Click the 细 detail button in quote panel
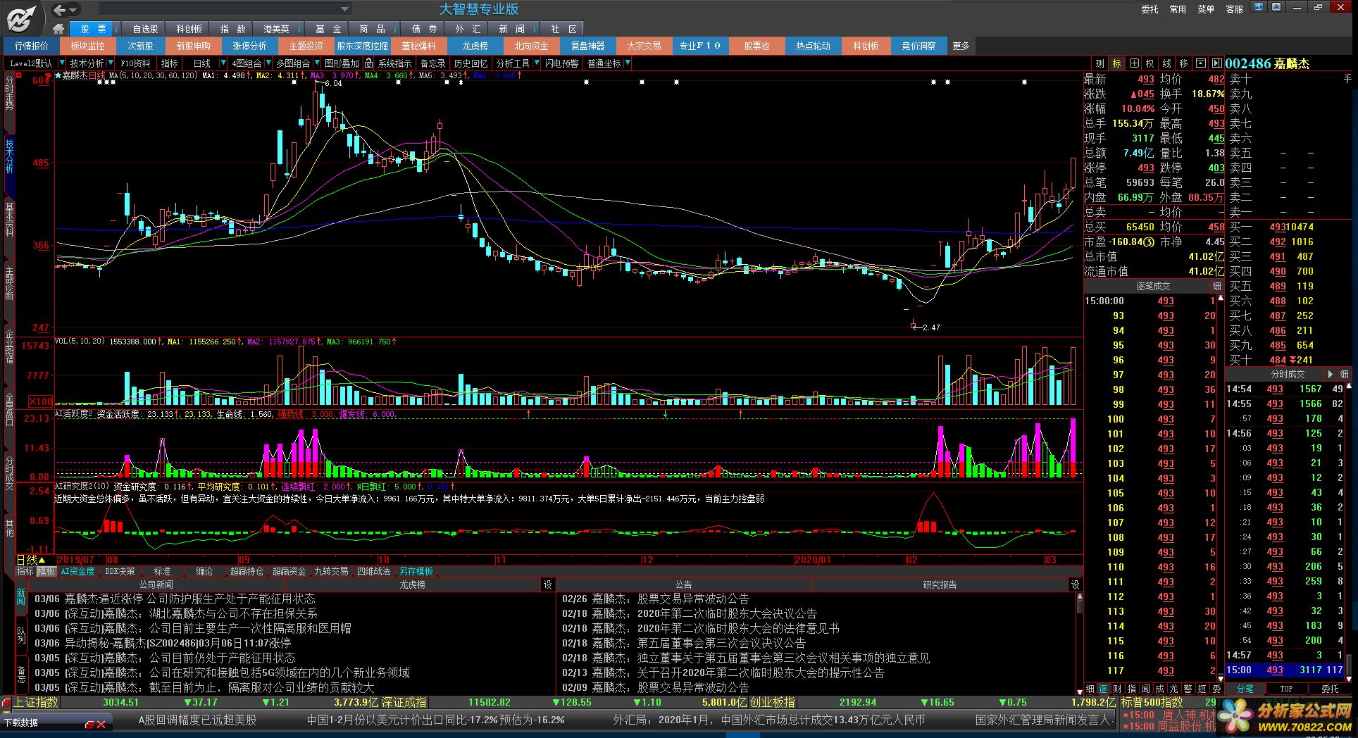 [x=1216, y=287]
